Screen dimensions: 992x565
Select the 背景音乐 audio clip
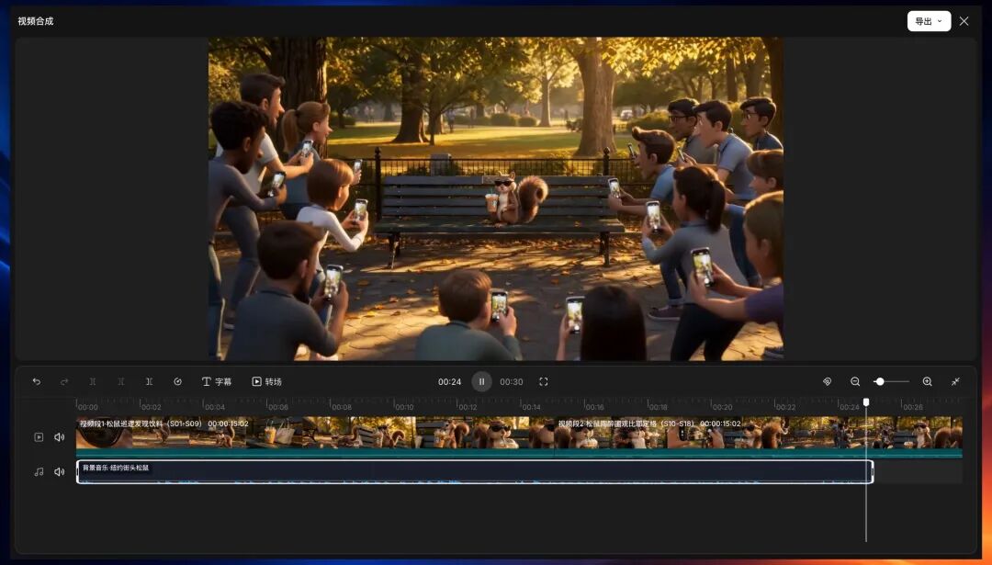point(475,472)
